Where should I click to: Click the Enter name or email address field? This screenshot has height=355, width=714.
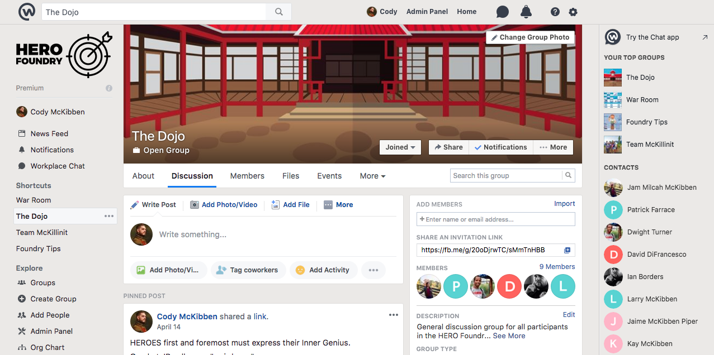click(496, 219)
